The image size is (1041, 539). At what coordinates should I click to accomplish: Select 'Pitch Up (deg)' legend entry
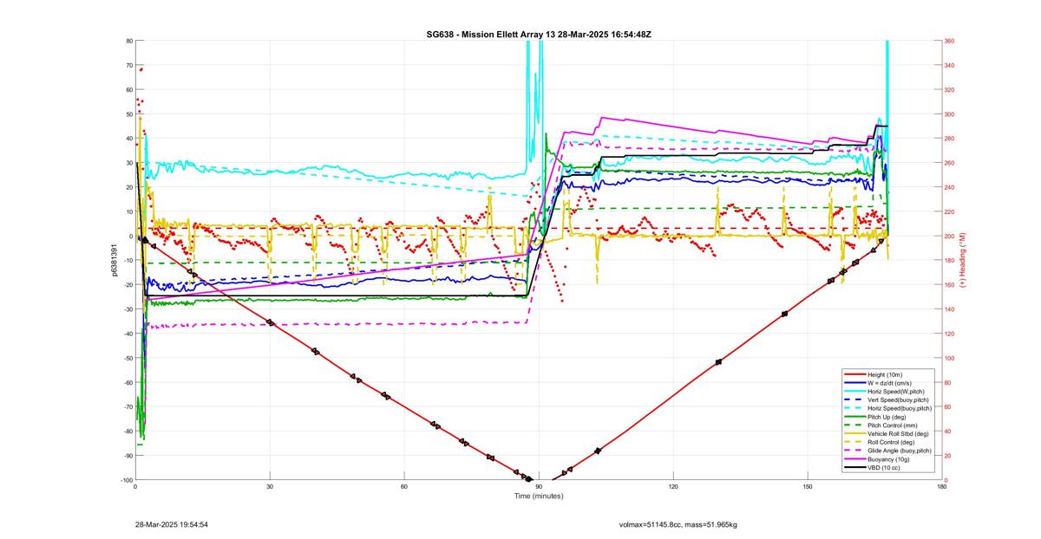pos(887,417)
